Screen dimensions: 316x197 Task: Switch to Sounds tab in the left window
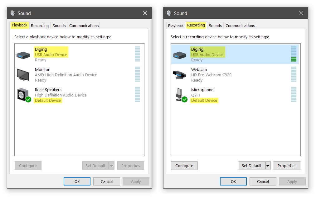point(59,26)
